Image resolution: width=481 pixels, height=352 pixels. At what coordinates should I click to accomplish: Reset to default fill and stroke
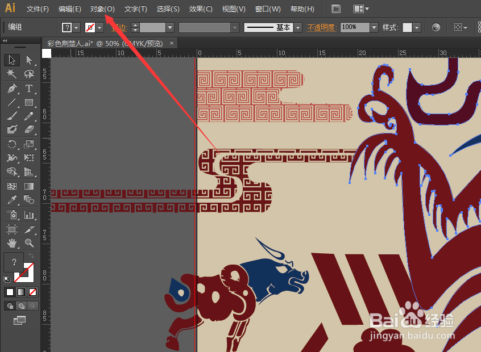click(7, 279)
